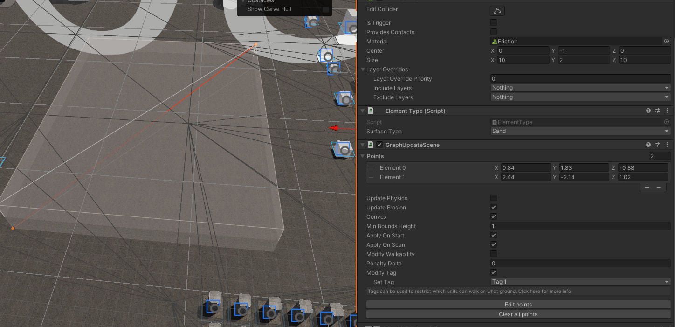Enable the Is Trigger checkbox

coord(494,22)
